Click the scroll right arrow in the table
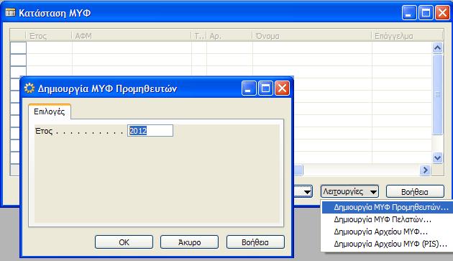The image size is (453, 261). [425, 170]
